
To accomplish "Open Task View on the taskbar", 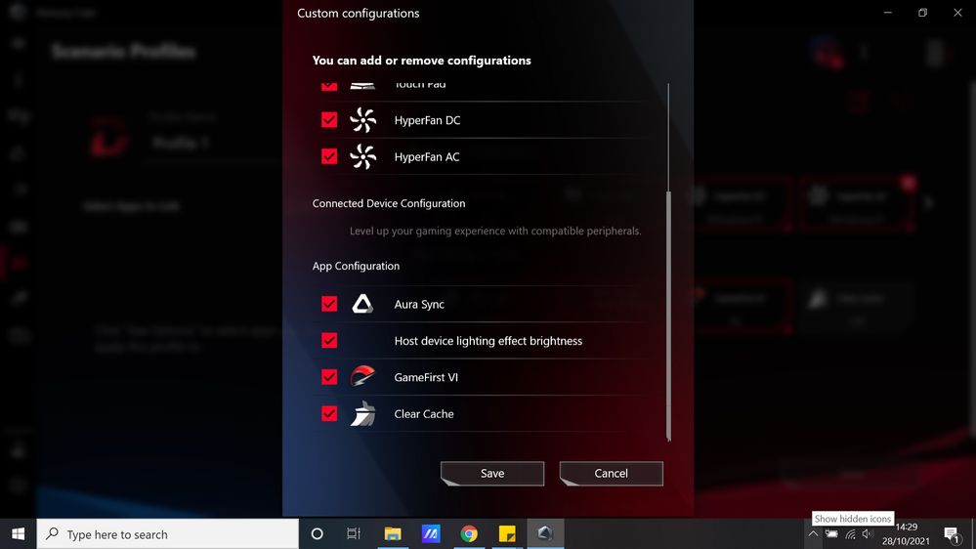I will 354,534.
